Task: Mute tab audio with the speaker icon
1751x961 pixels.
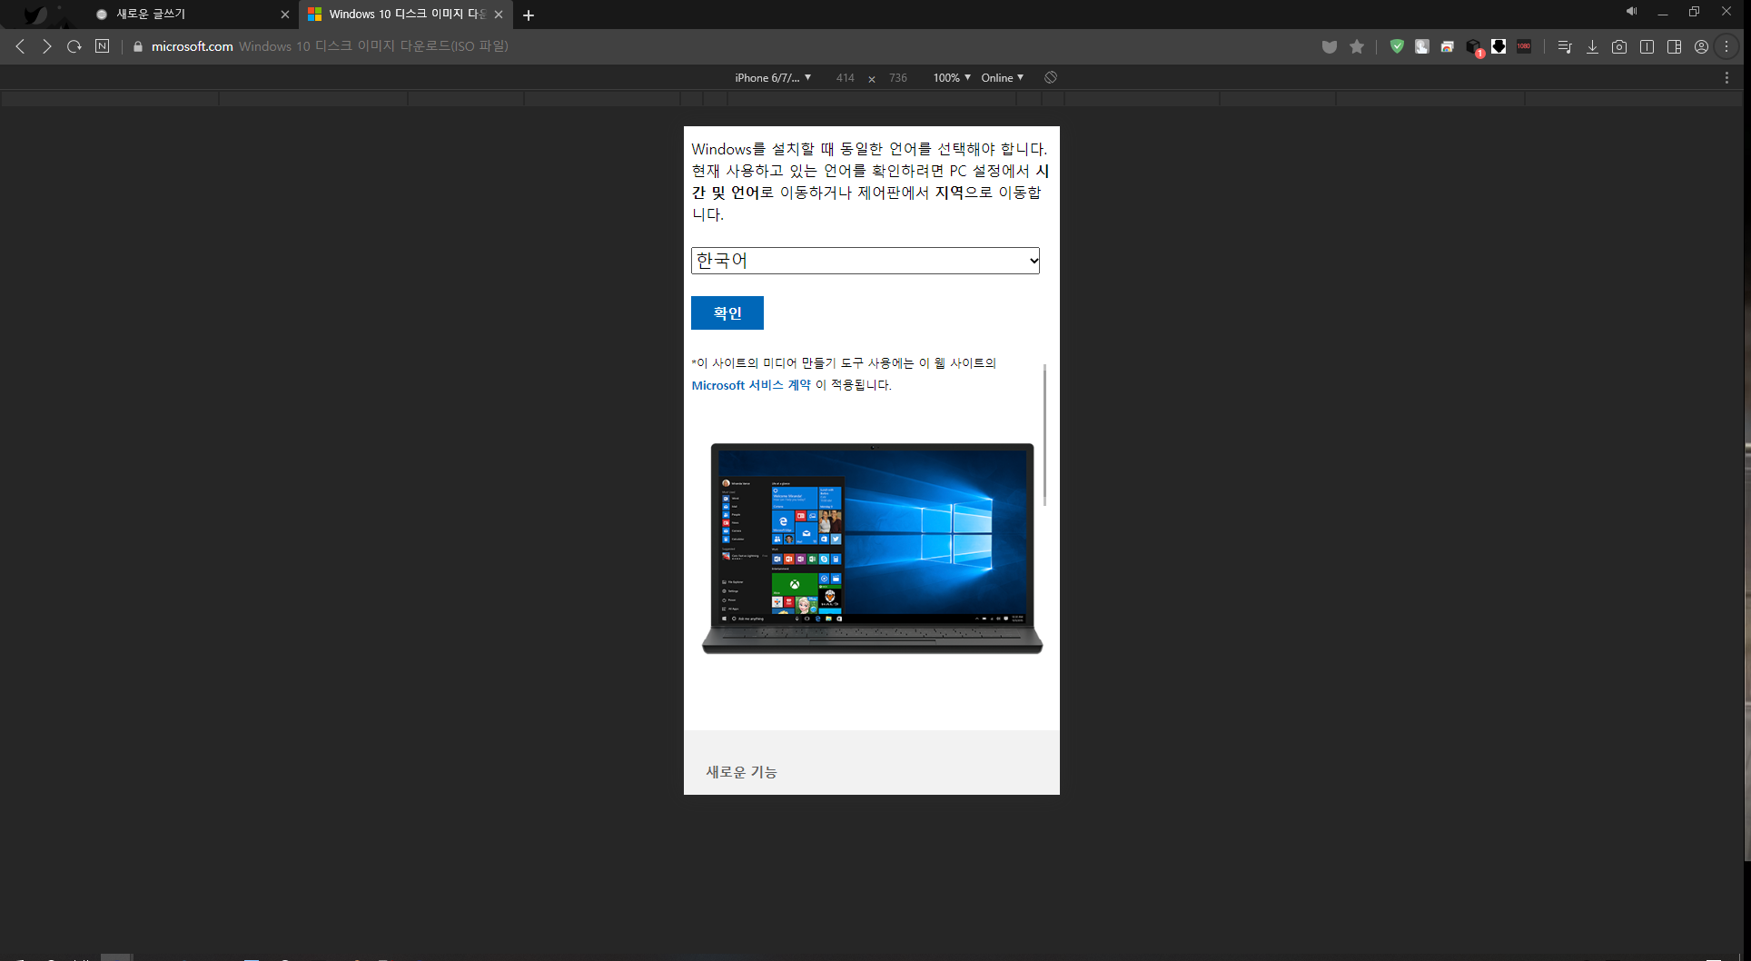Action: click(x=1631, y=12)
